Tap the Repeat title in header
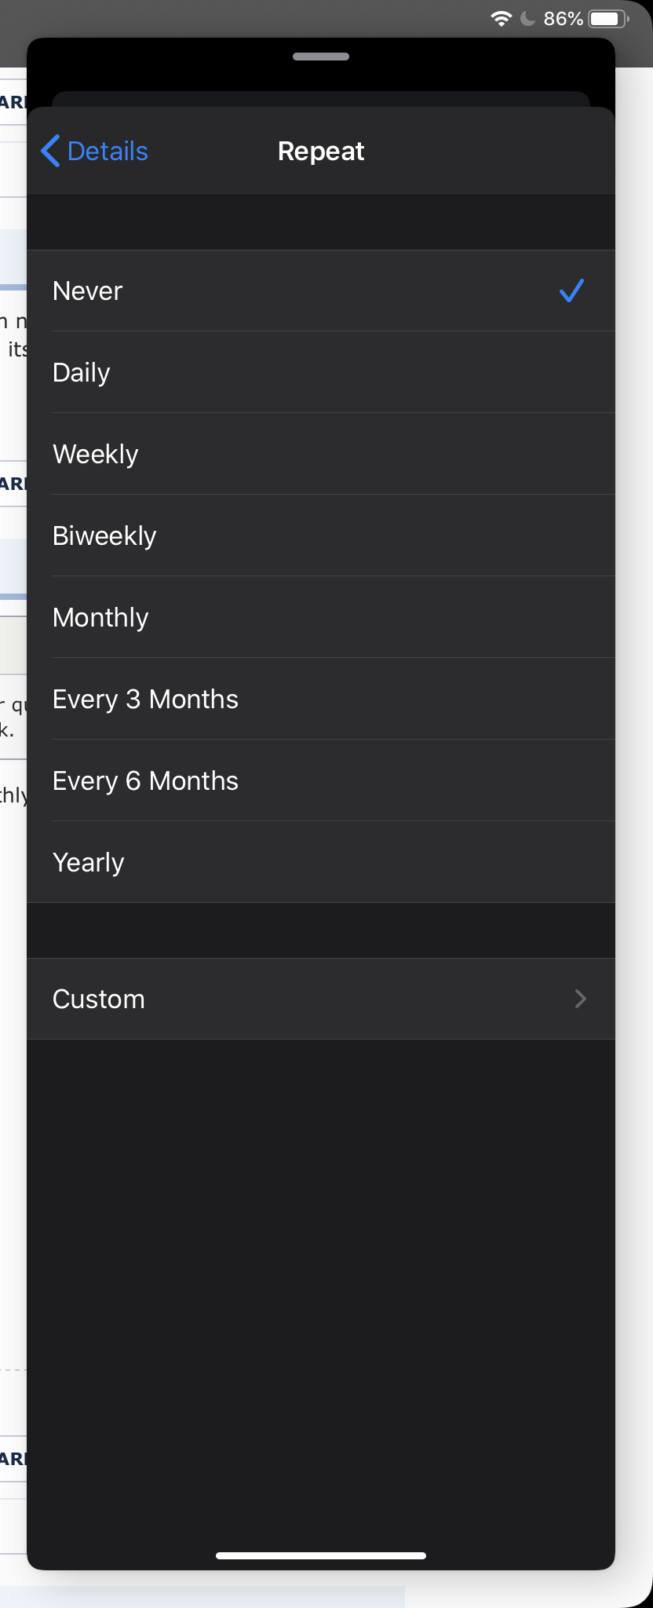 click(321, 151)
